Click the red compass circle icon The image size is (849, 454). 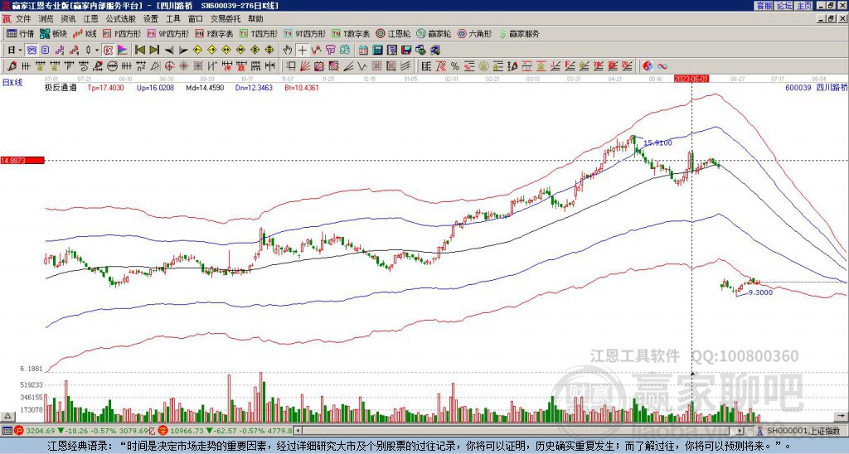(169, 66)
